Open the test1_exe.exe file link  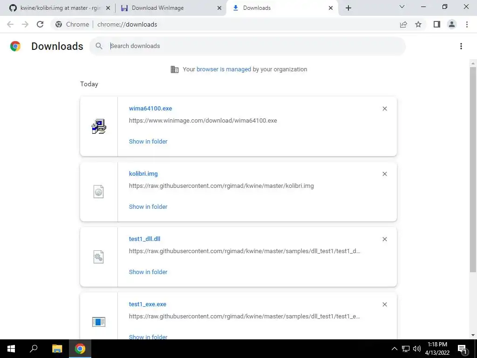click(148, 304)
